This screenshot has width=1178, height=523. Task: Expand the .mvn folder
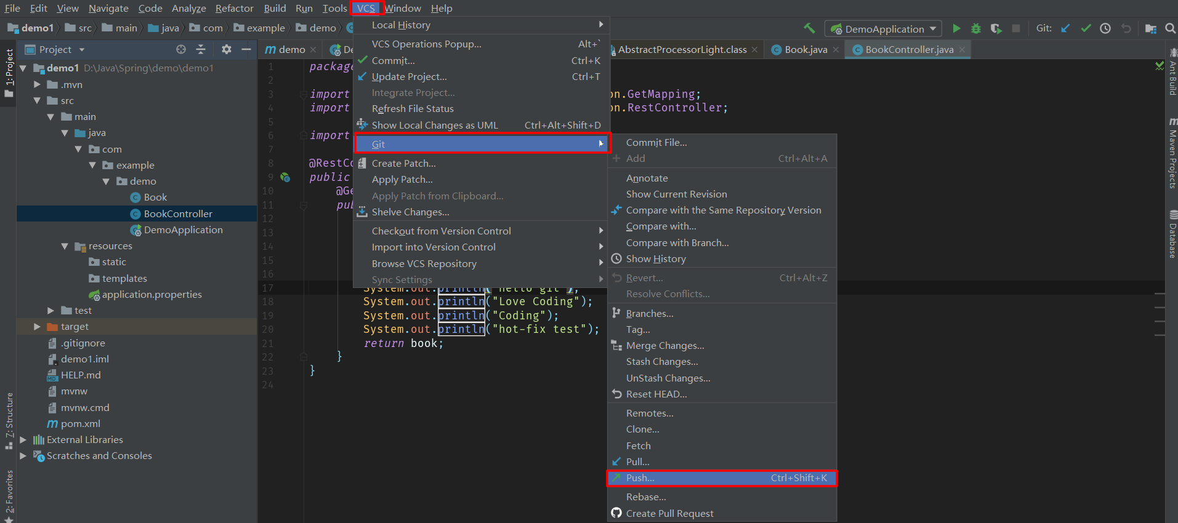click(37, 84)
